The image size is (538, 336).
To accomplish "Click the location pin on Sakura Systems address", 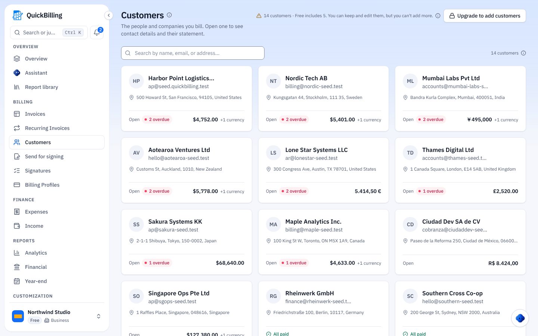I will pyautogui.click(x=132, y=241).
